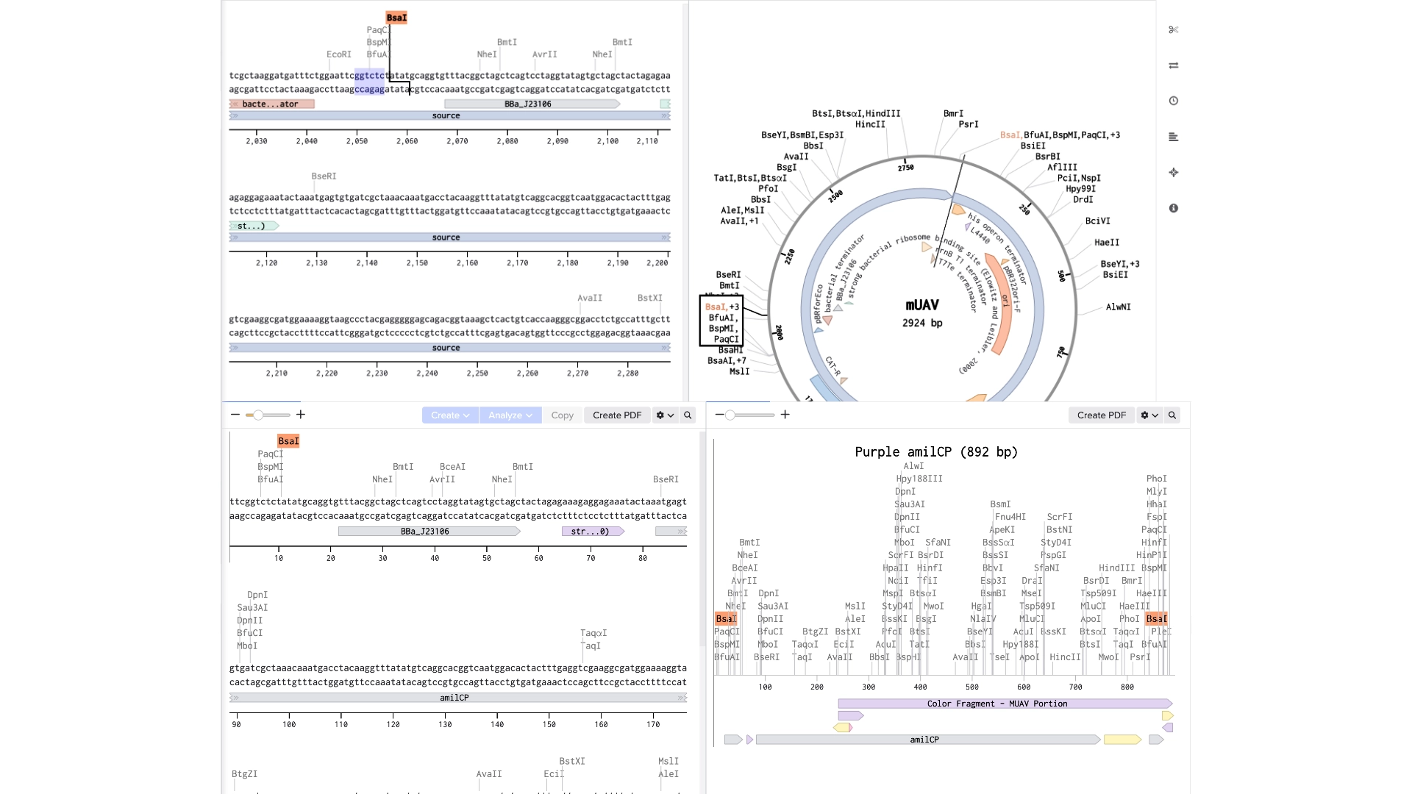Select AvrII label in top sequence view
This screenshot has width=1412, height=794.
point(545,54)
